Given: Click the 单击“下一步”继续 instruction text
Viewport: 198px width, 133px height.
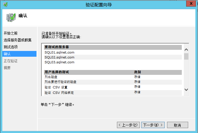Looking at the screenshot, I should 57,105.
